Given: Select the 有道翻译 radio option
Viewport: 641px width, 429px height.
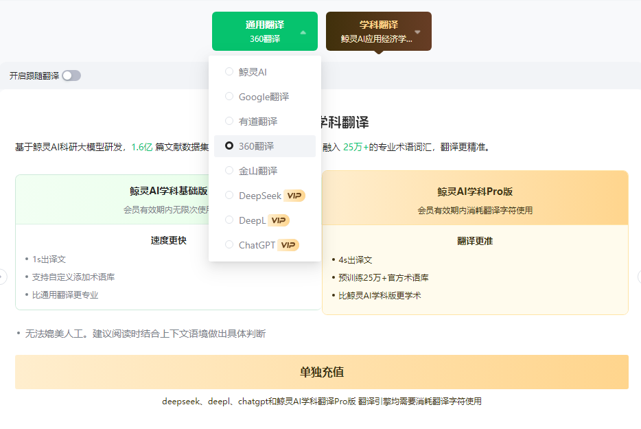Looking at the screenshot, I should pyautogui.click(x=229, y=121).
